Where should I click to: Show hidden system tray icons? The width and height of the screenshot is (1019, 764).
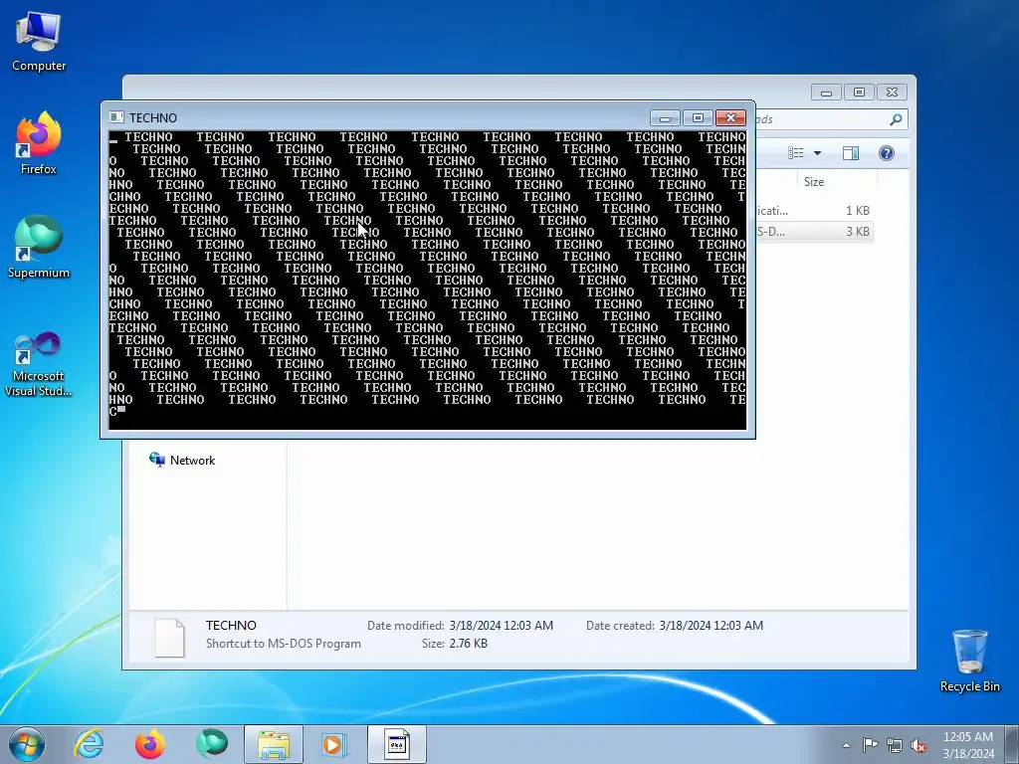pos(846,745)
